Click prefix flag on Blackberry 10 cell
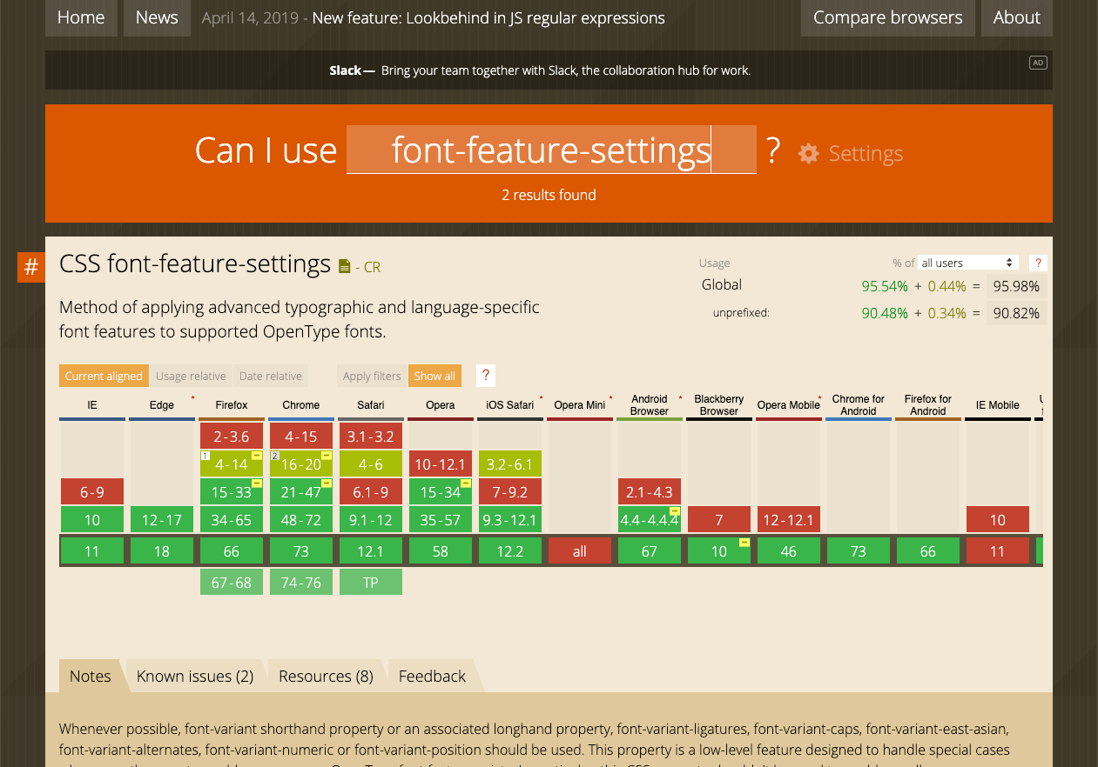The width and height of the screenshot is (1098, 767). coord(744,543)
